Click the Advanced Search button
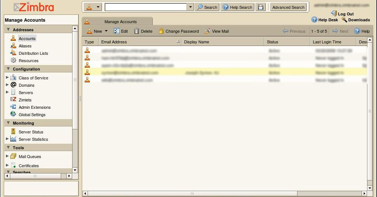The height and width of the screenshot is (197, 377). pos(288,7)
